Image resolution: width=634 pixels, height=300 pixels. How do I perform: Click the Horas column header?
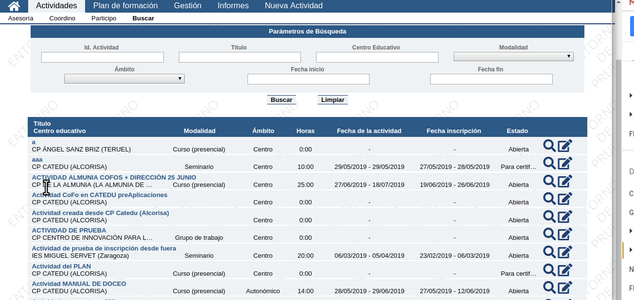click(x=305, y=131)
